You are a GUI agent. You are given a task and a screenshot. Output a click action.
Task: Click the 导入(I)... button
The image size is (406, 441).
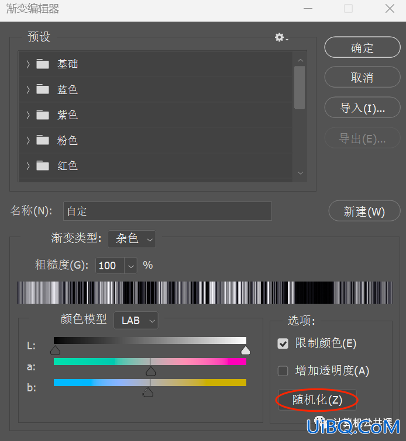tap(362, 107)
